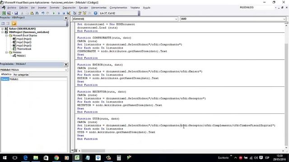Click the (Name) property value Módulo1

tap(38, 79)
